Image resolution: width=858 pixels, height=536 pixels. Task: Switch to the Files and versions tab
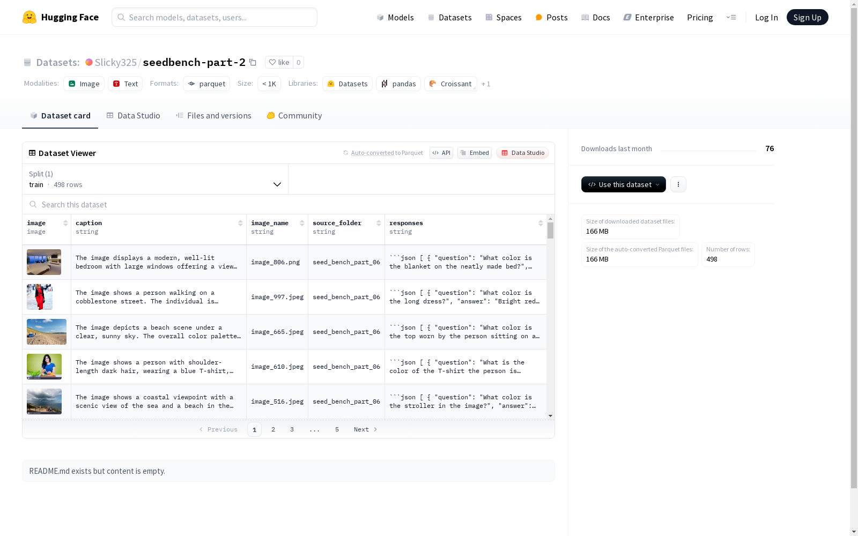click(213, 116)
